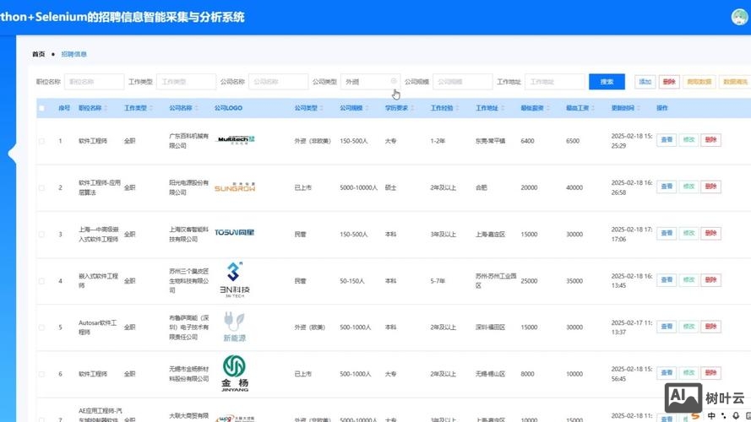This screenshot has height=422, width=751.
Task: Click the Multitech company logo in row 1
Action: (x=235, y=140)
